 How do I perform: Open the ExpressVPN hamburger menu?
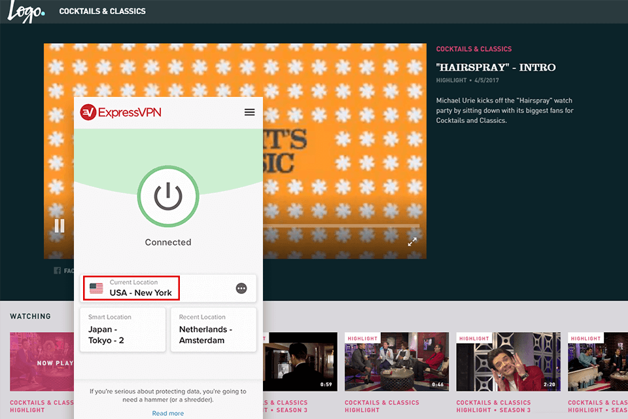click(x=249, y=112)
